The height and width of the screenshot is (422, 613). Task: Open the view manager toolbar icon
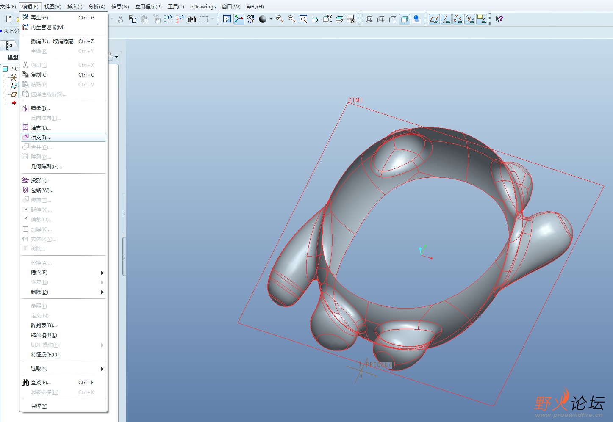click(x=351, y=19)
